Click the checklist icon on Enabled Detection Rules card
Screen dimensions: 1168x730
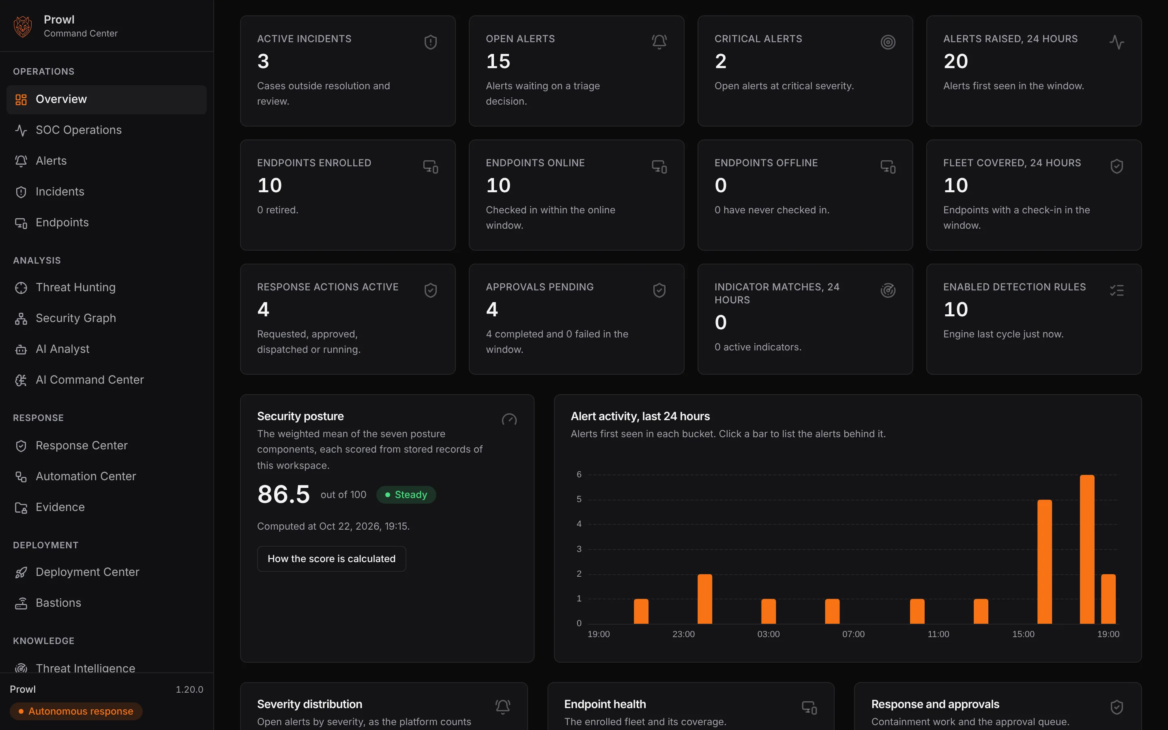click(x=1117, y=290)
